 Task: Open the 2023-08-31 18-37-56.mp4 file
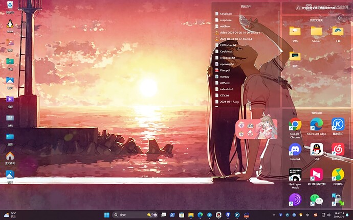coord(233,39)
